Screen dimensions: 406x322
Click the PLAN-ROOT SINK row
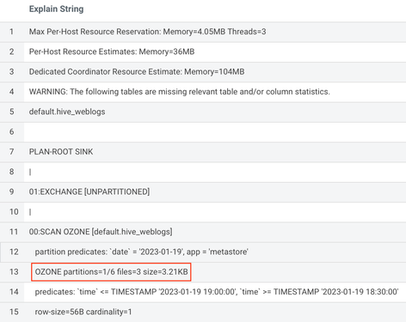[x=203, y=152]
